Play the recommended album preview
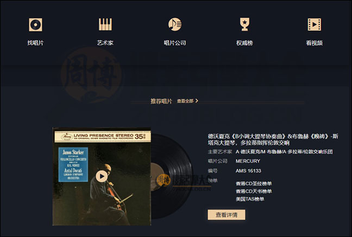The image size is (352, 237). [102, 176]
